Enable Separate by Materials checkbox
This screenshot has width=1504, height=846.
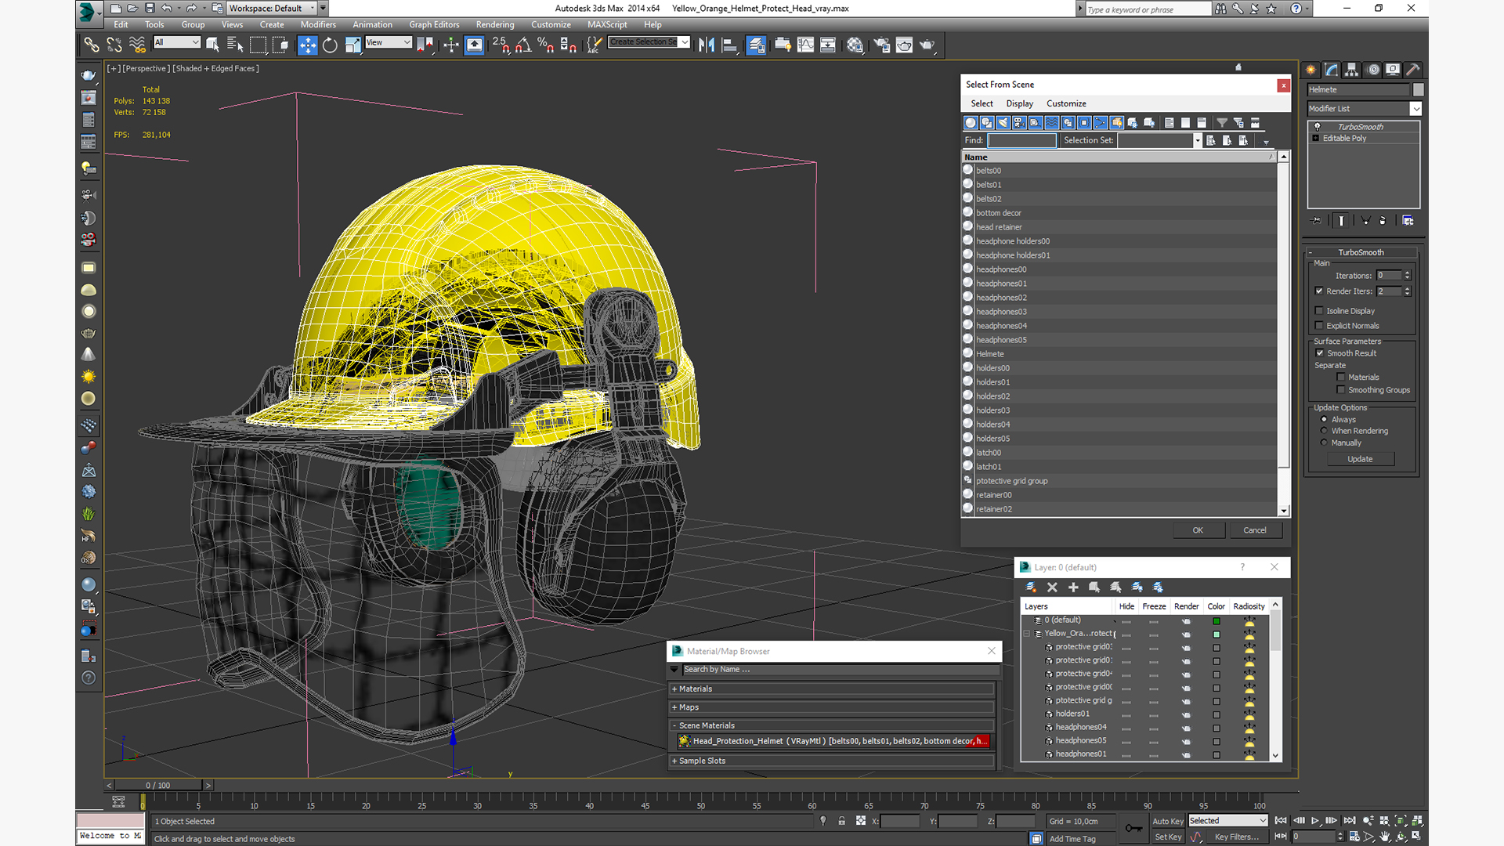(1341, 378)
